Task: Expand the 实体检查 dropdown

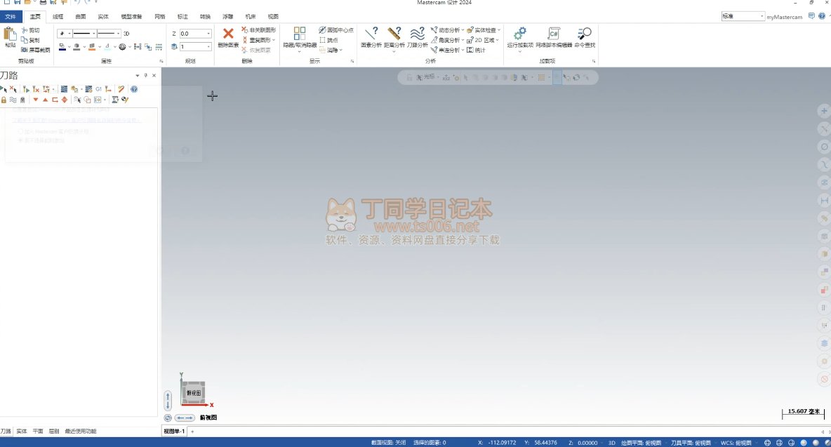Action: (499, 30)
